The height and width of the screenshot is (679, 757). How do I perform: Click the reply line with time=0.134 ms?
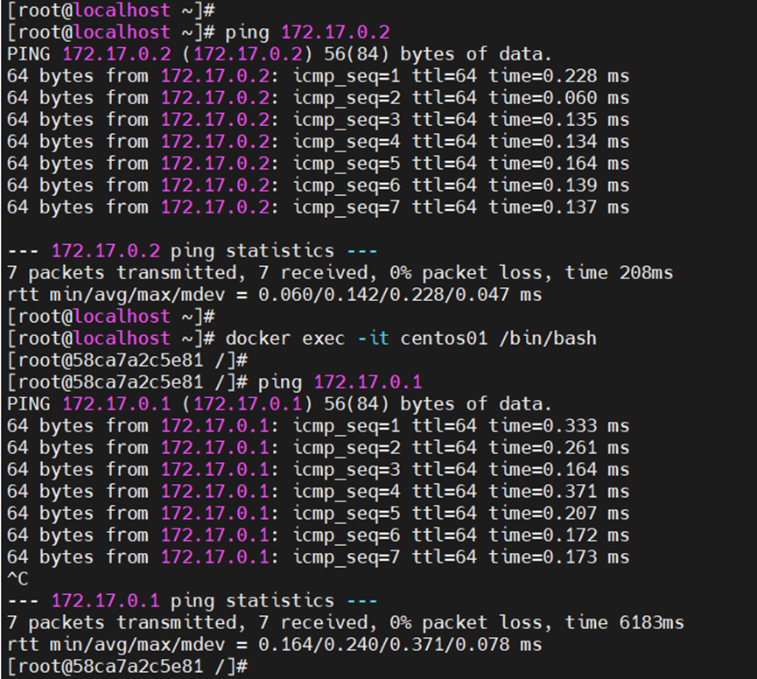(319, 142)
